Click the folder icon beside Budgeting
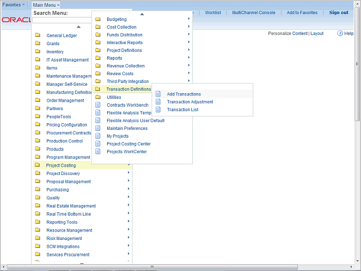 [x=98, y=19]
